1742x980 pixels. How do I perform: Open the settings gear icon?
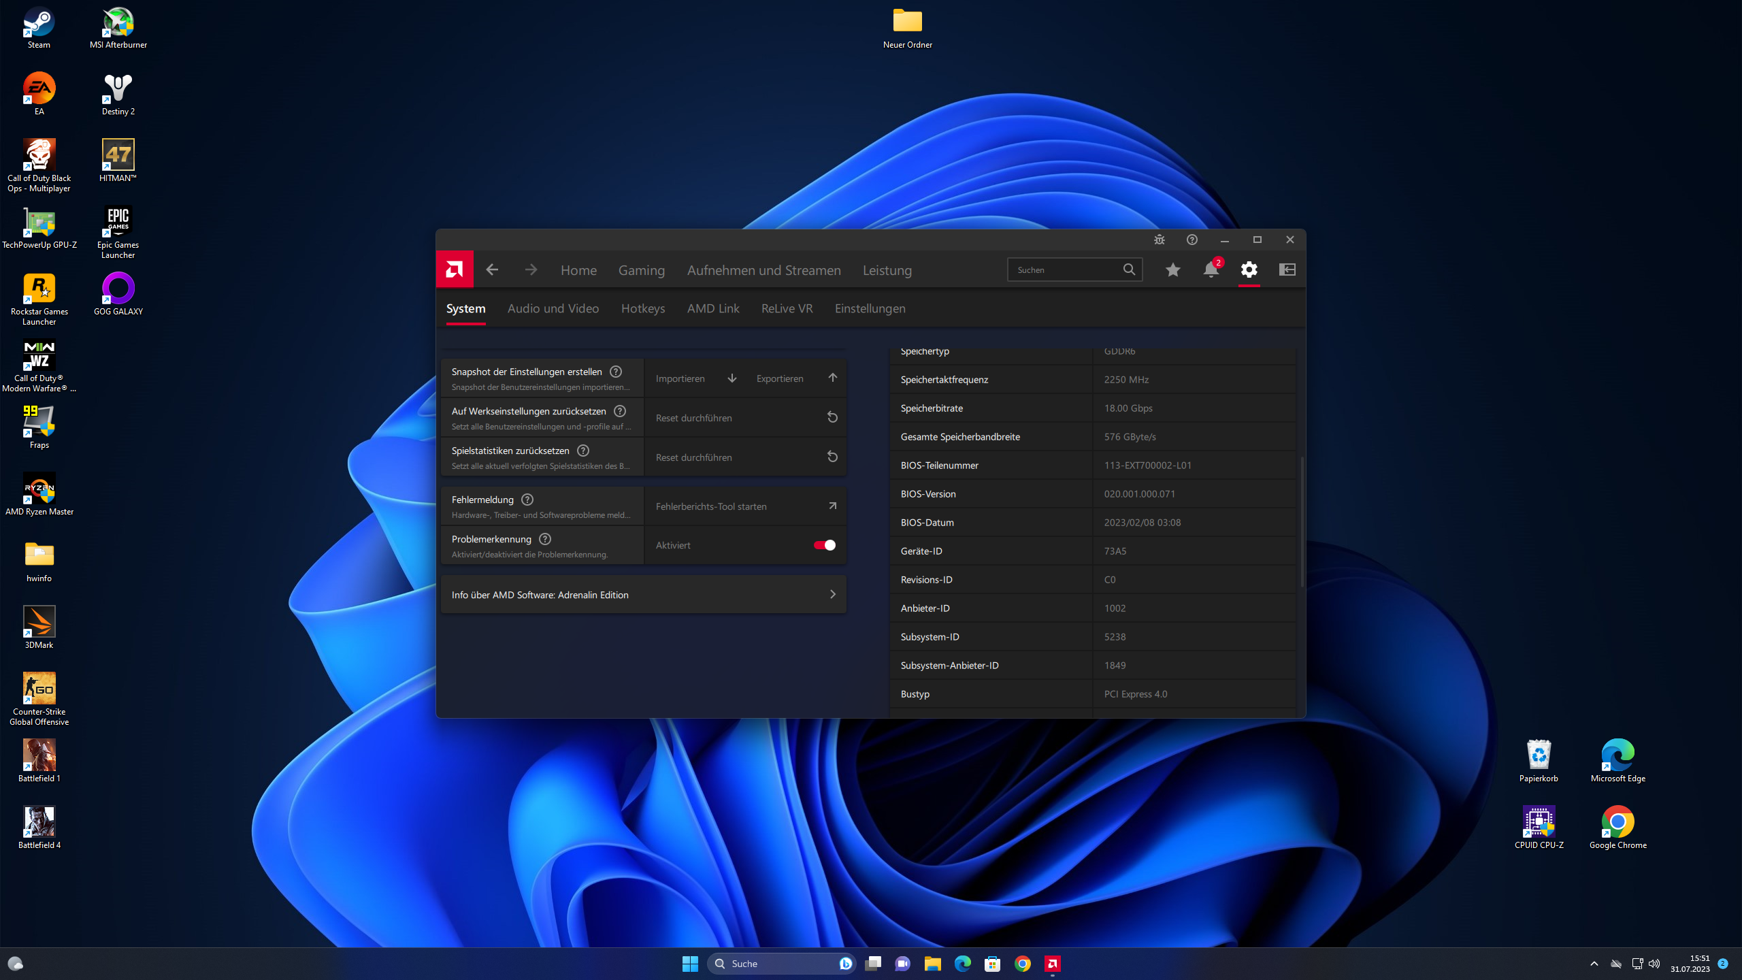[x=1249, y=269]
